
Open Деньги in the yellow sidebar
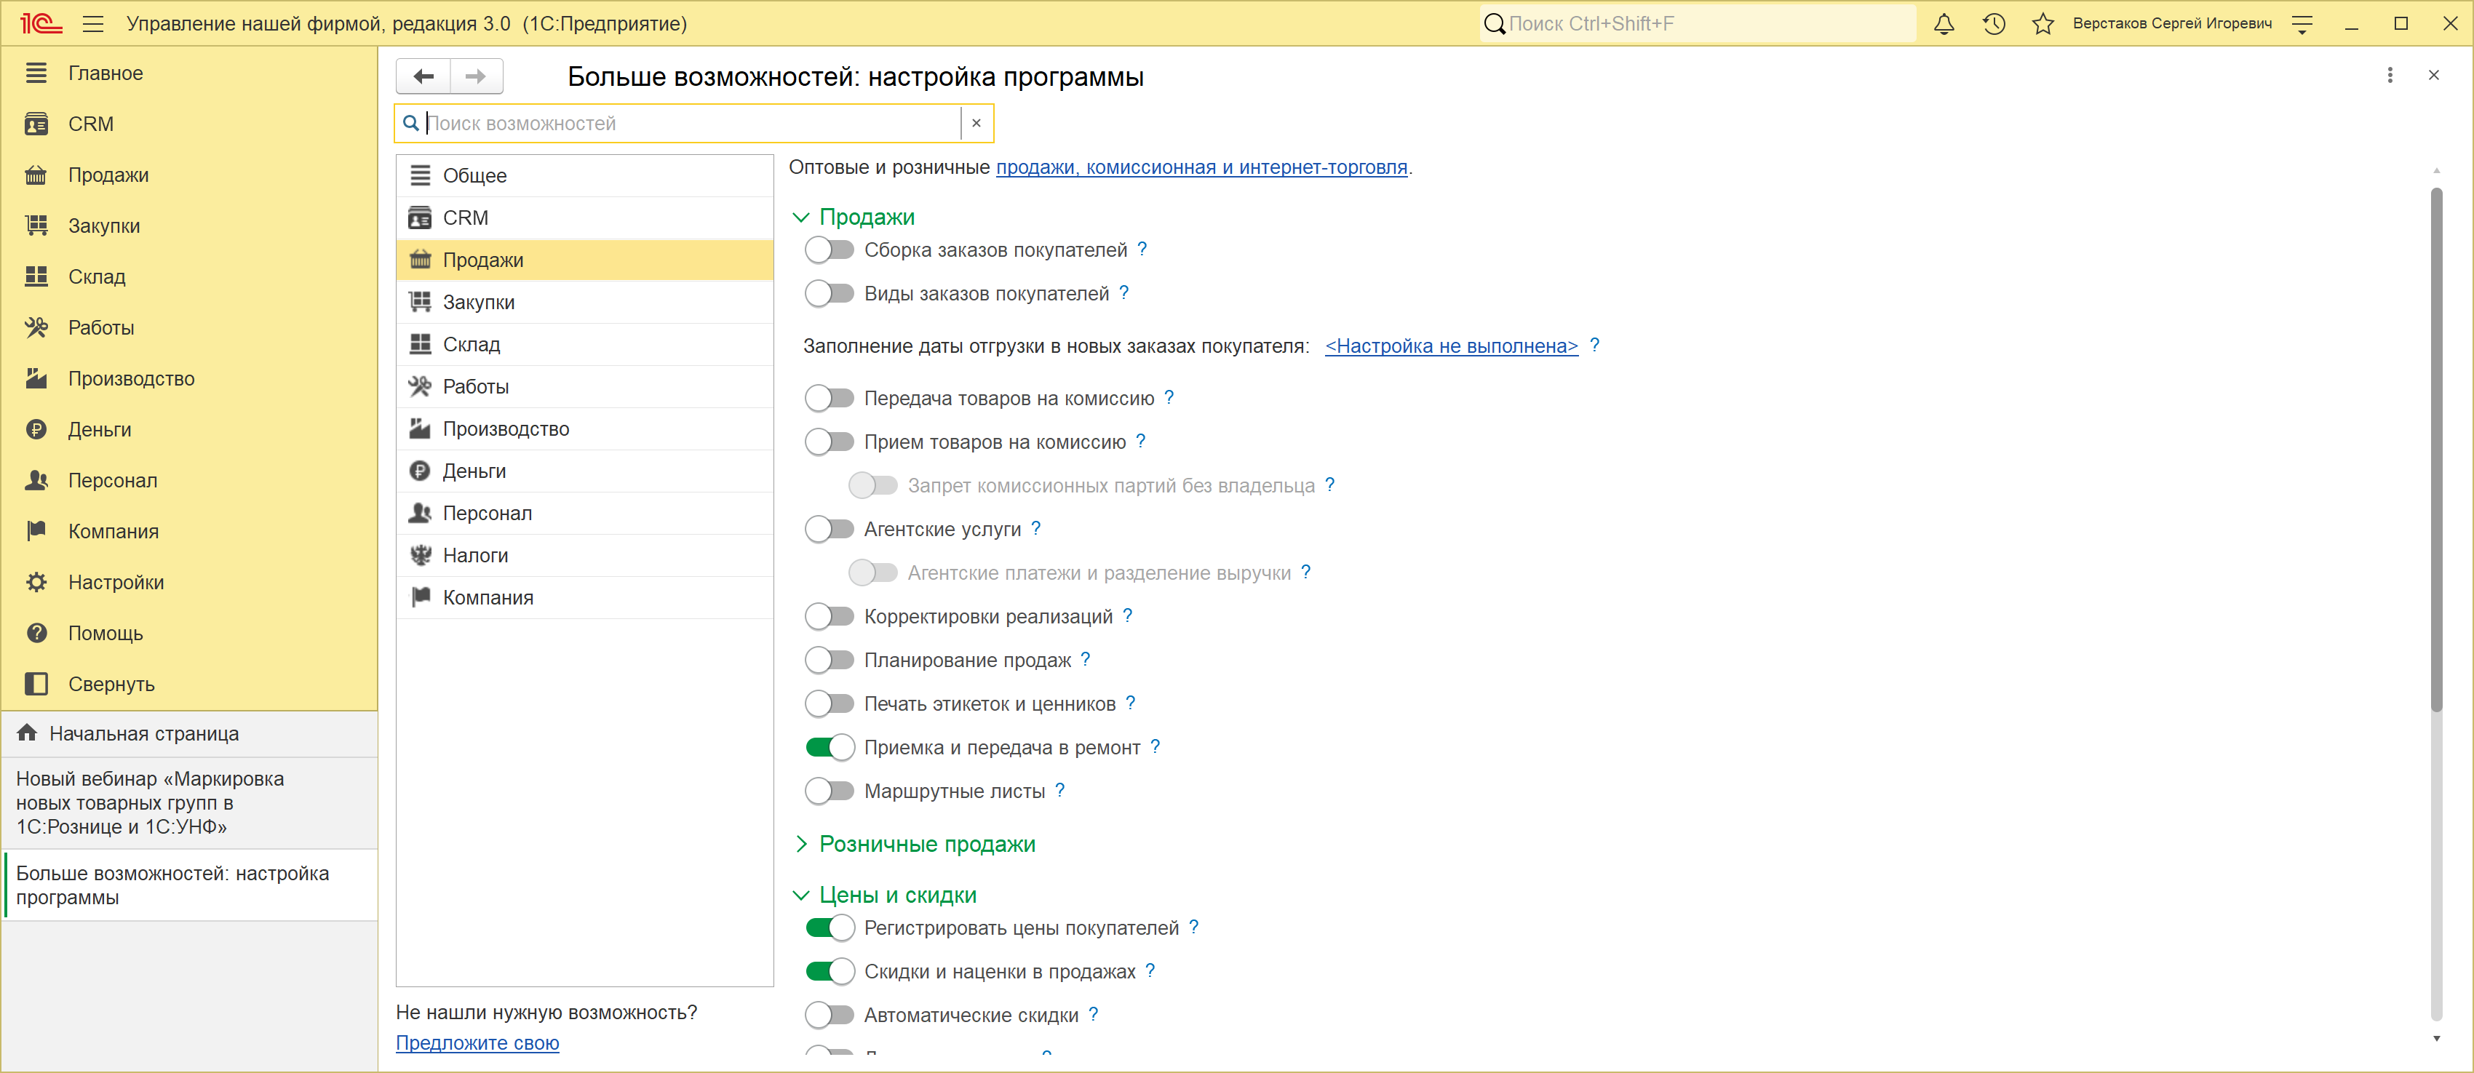click(x=188, y=429)
